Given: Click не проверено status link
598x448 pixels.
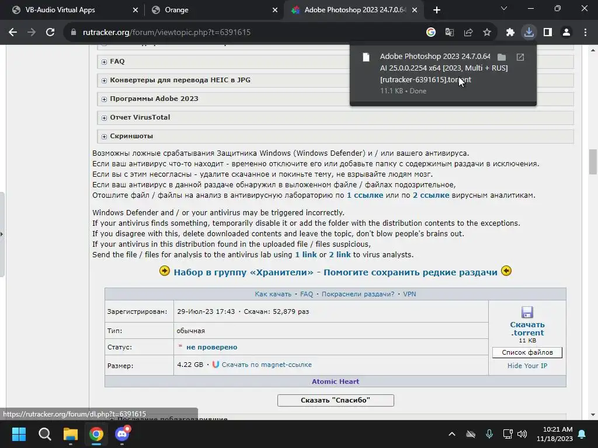Looking at the screenshot, I should click(x=211, y=347).
